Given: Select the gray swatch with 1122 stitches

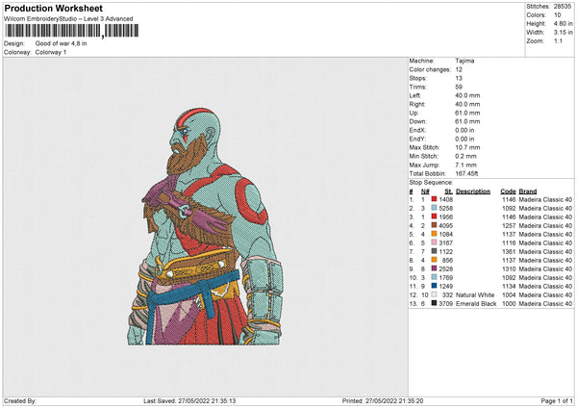Looking at the screenshot, I should point(435,251).
